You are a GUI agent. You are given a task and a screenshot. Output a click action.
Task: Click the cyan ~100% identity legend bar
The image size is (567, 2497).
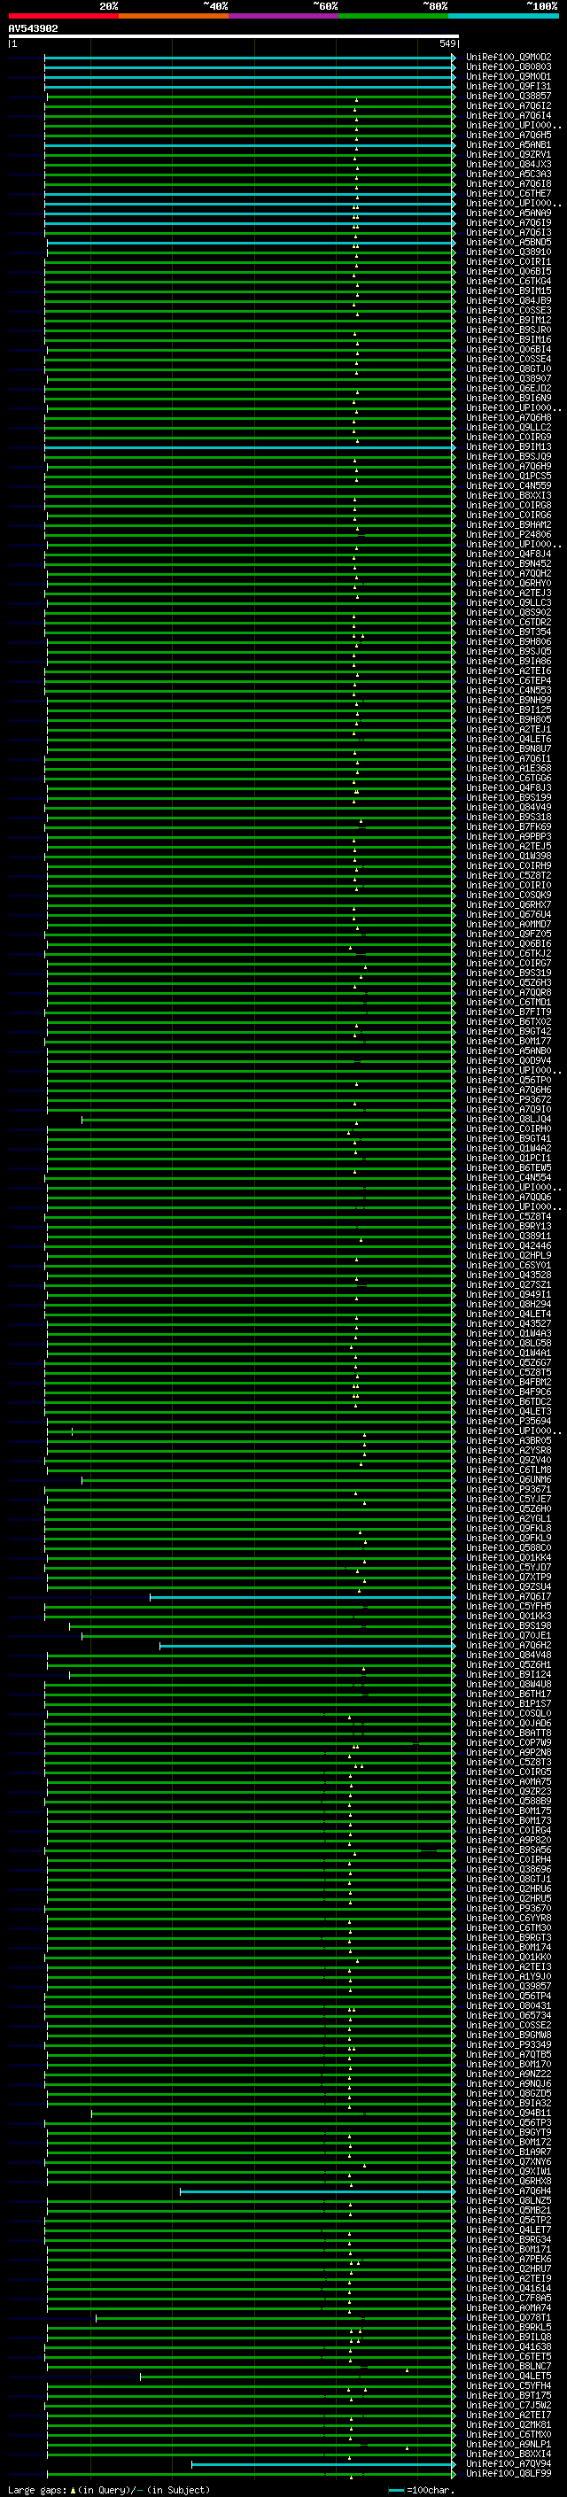coord(503,16)
